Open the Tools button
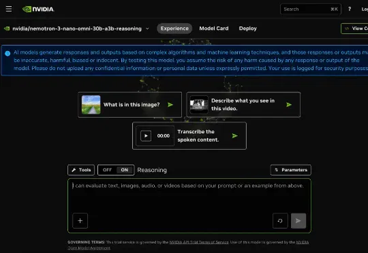This screenshot has width=368, height=253. [x=81, y=170]
